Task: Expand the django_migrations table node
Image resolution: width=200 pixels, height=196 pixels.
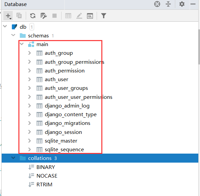Action: 29,123
